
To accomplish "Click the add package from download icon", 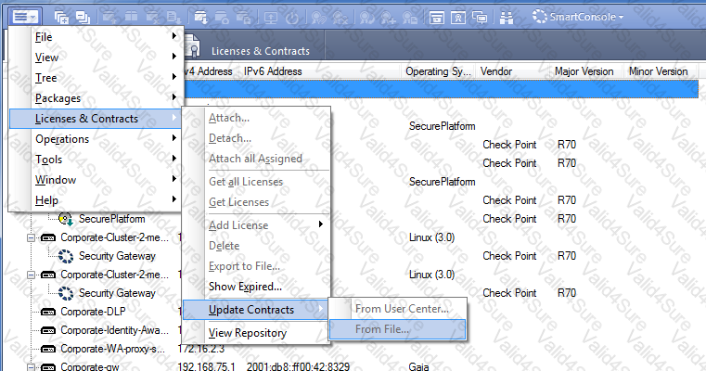I will click(200, 18).
